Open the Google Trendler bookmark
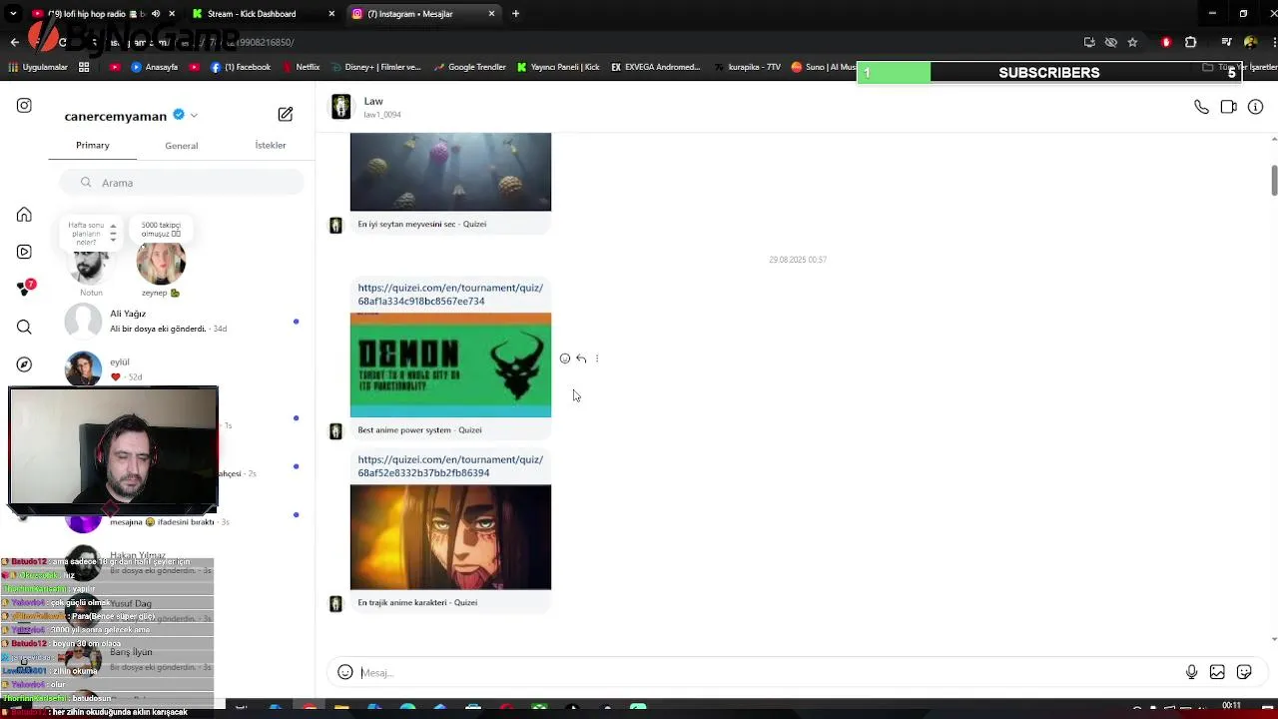Screen dimensions: 1278x719 coord(470,67)
